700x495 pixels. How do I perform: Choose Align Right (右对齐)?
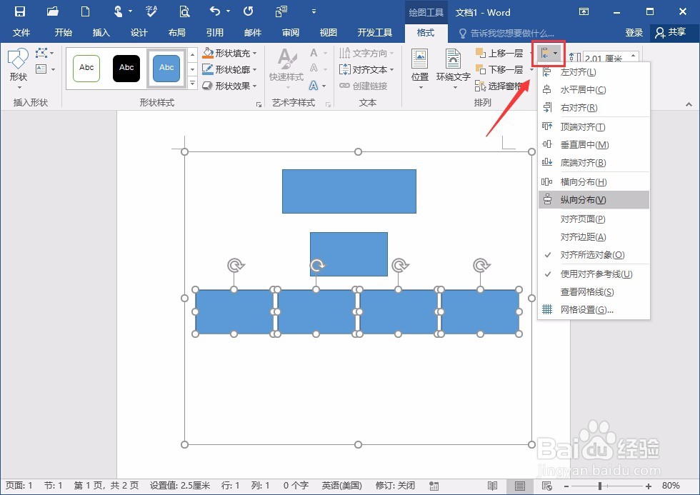point(594,108)
